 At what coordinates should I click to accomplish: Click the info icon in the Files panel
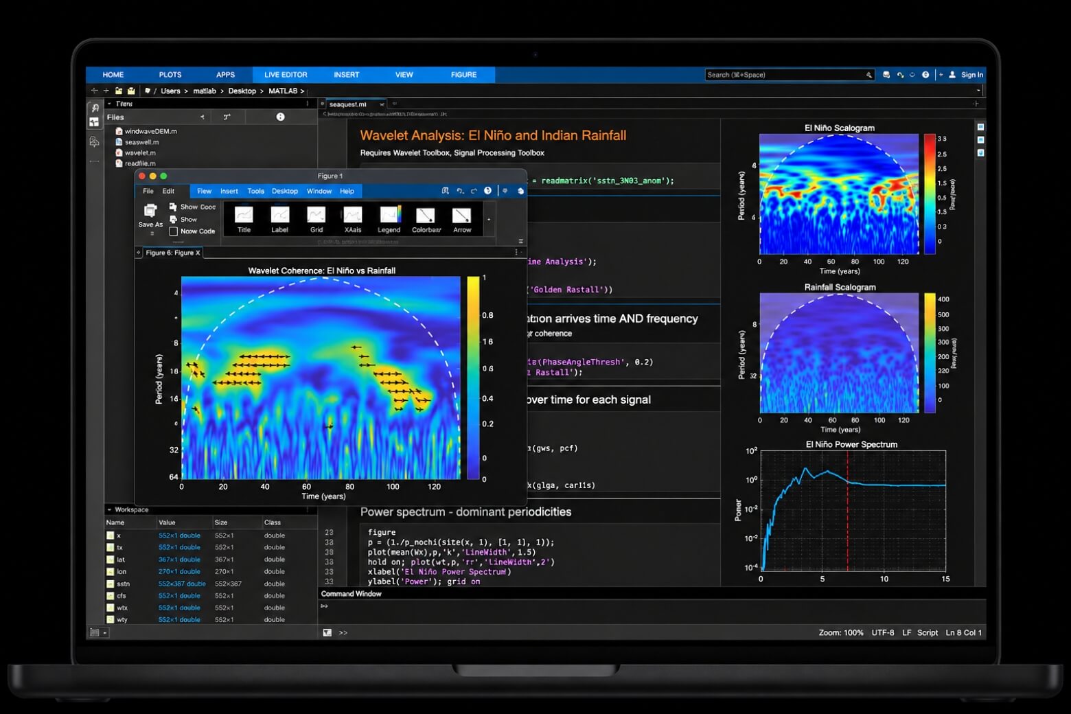pos(280,117)
